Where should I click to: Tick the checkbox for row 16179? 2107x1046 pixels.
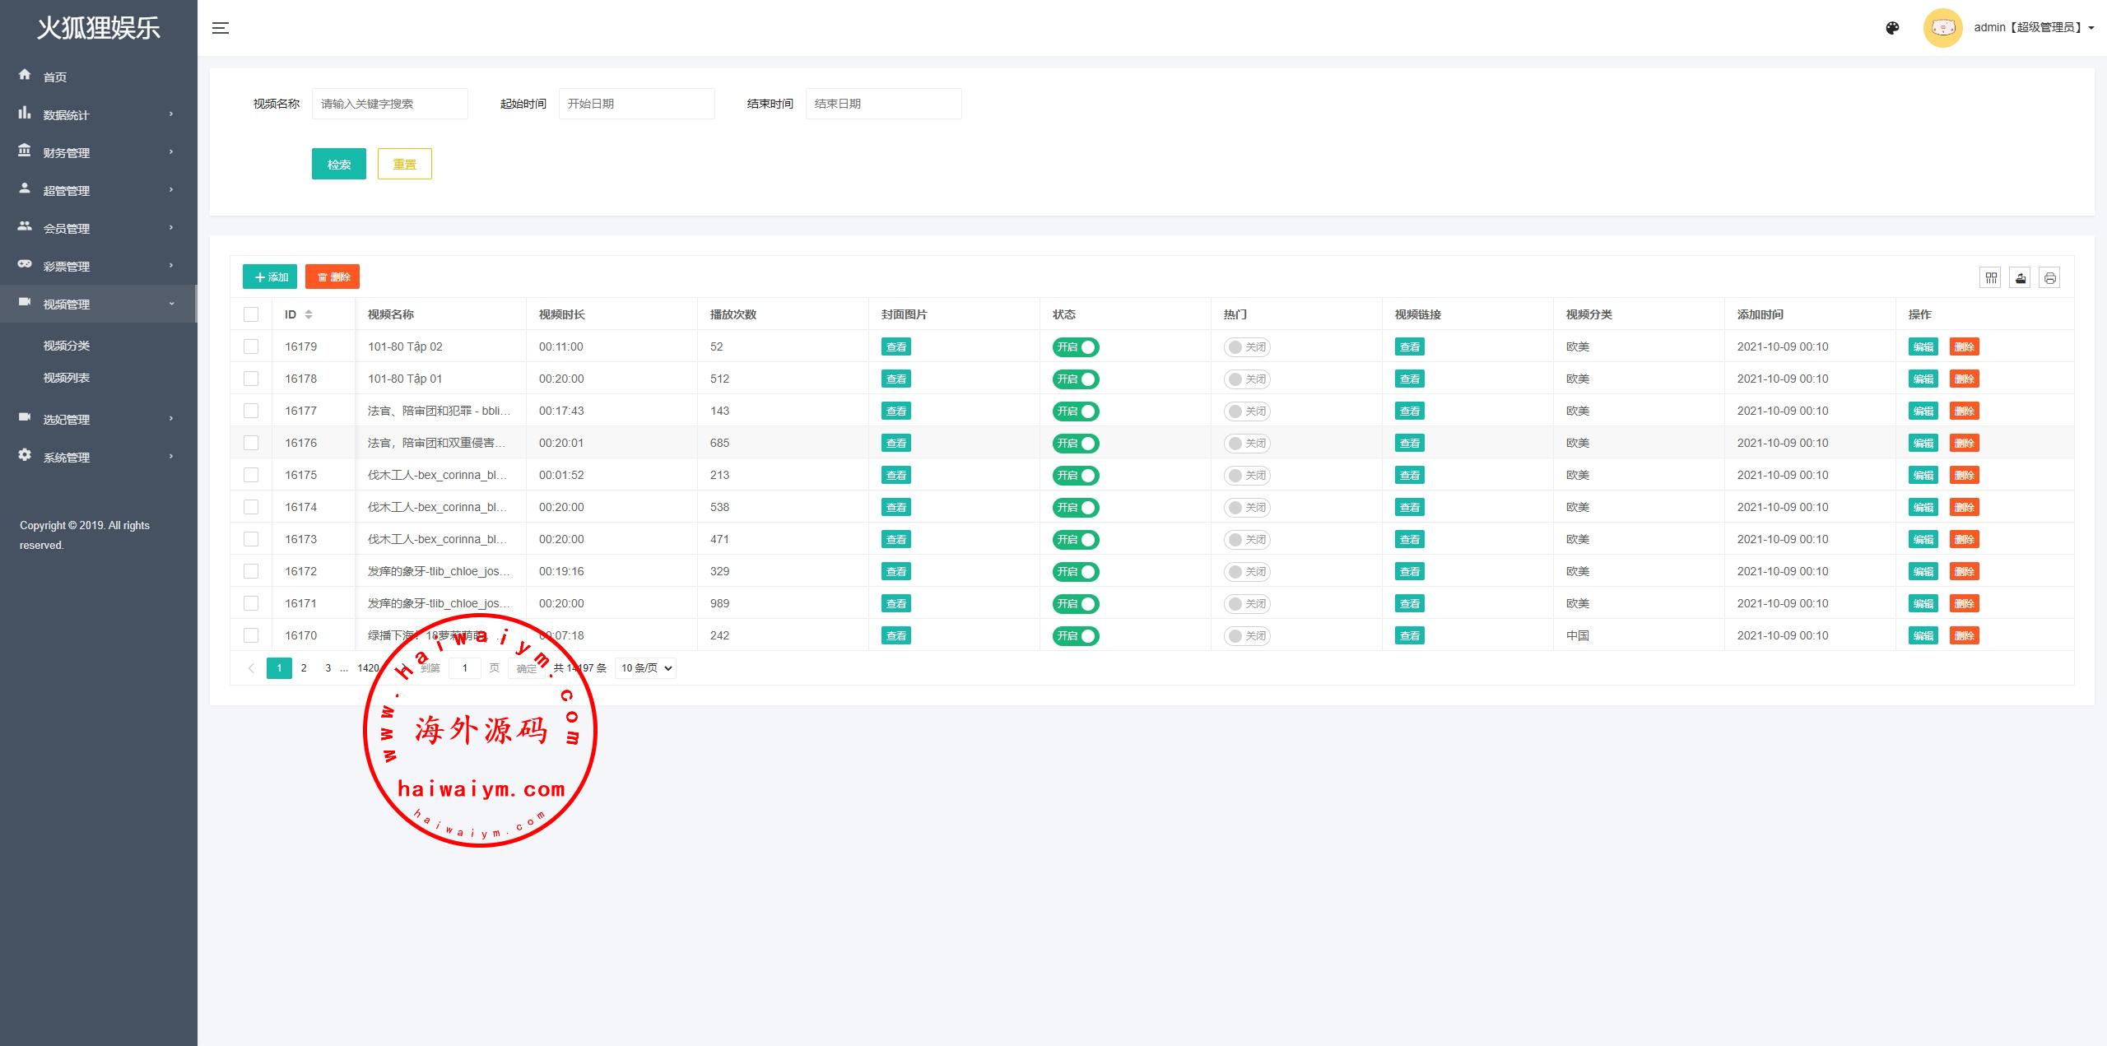(x=251, y=346)
